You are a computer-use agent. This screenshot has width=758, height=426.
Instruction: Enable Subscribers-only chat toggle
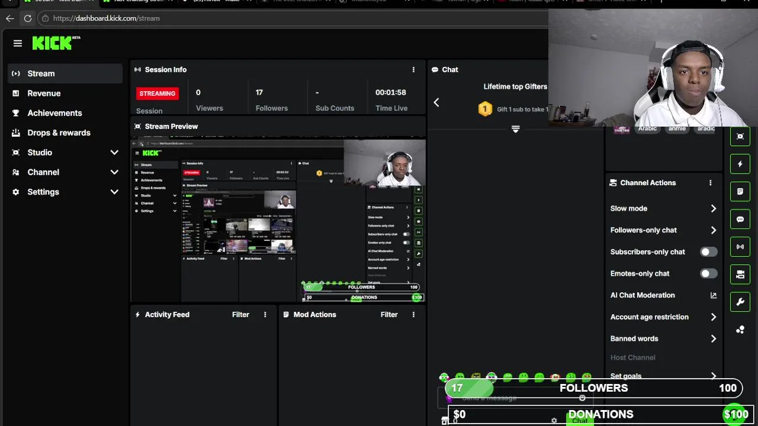[x=708, y=252]
